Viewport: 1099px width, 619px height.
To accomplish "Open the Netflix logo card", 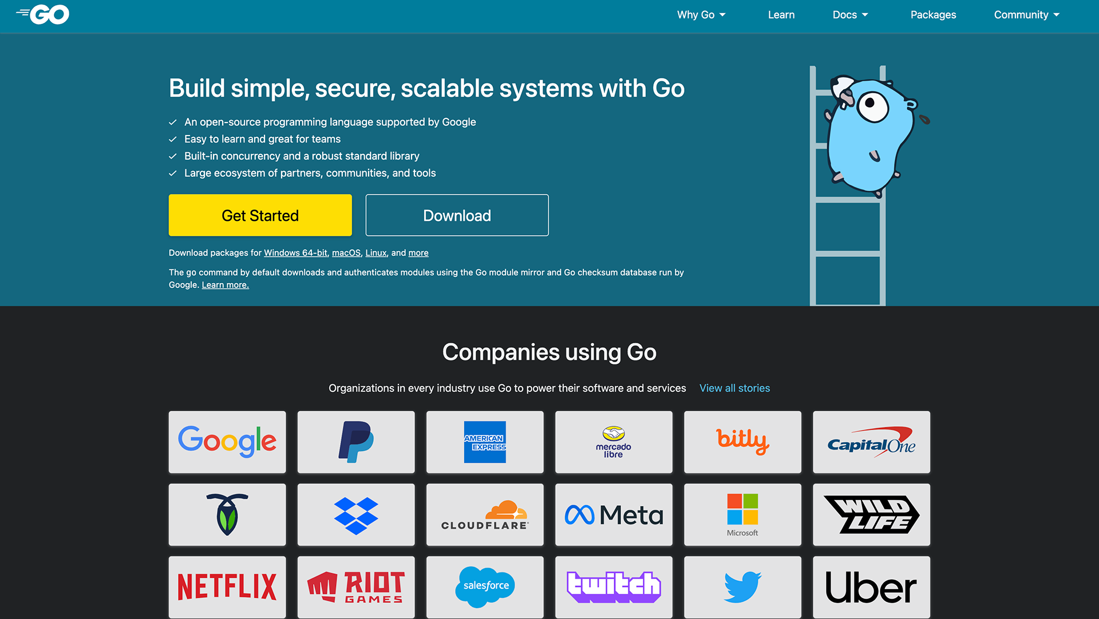I will (227, 587).
